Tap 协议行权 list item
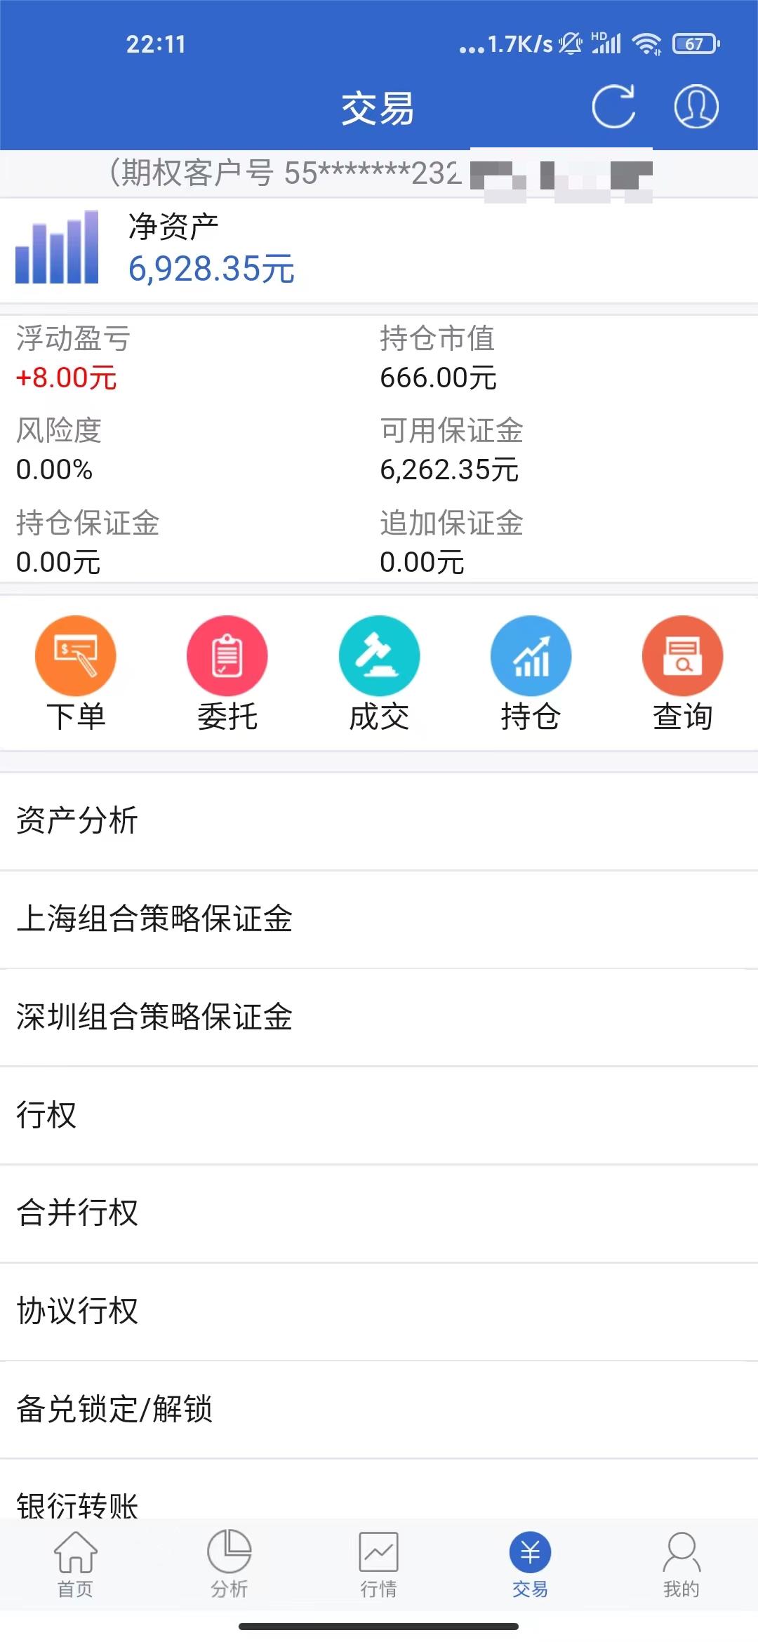The width and height of the screenshot is (758, 1642). [x=379, y=1311]
